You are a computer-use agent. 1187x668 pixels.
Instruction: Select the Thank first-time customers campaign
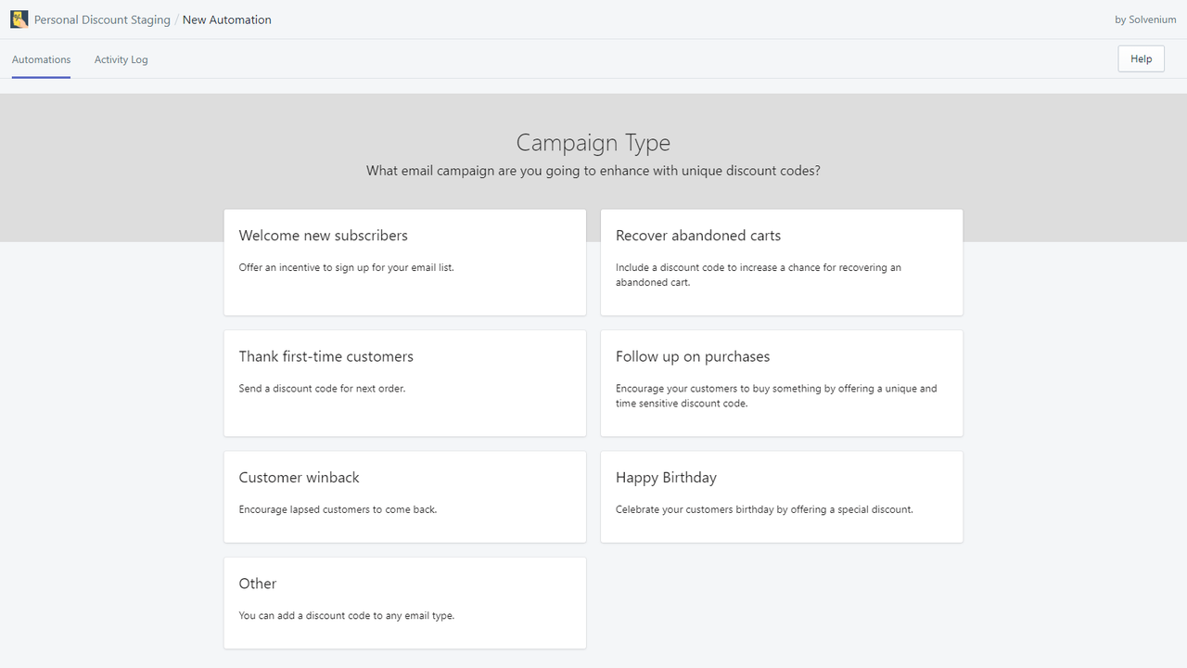tap(404, 382)
